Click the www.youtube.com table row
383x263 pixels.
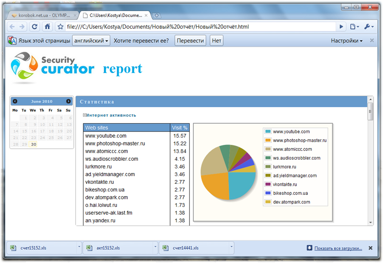pos(136,136)
